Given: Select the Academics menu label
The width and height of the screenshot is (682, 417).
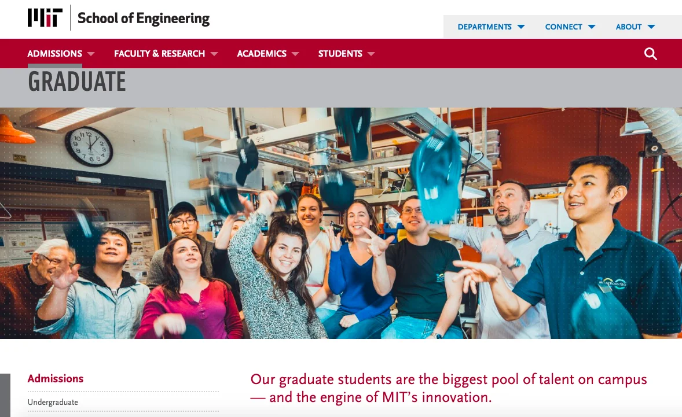Looking at the screenshot, I should tap(262, 54).
